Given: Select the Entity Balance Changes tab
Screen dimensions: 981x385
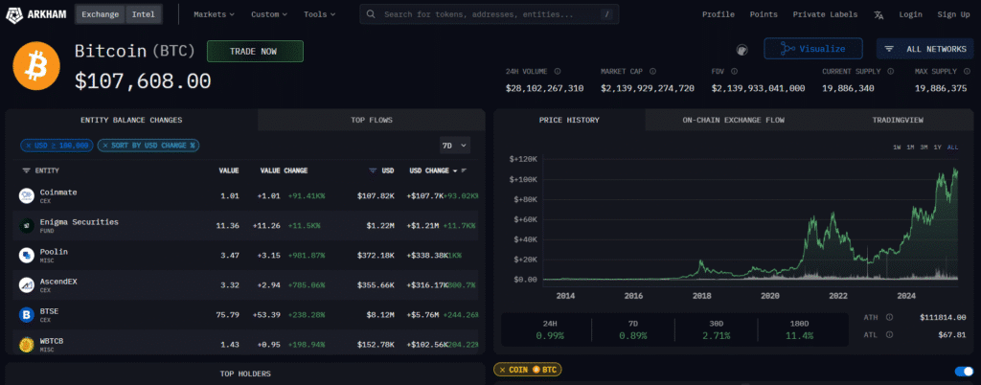Looking at the screenshot, I should pyautogui.click(x=131, y=120).
